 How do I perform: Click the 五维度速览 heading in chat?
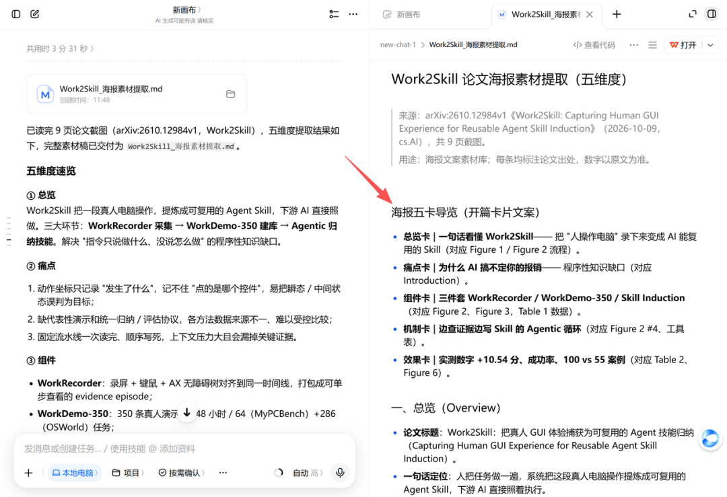[51, 171]
